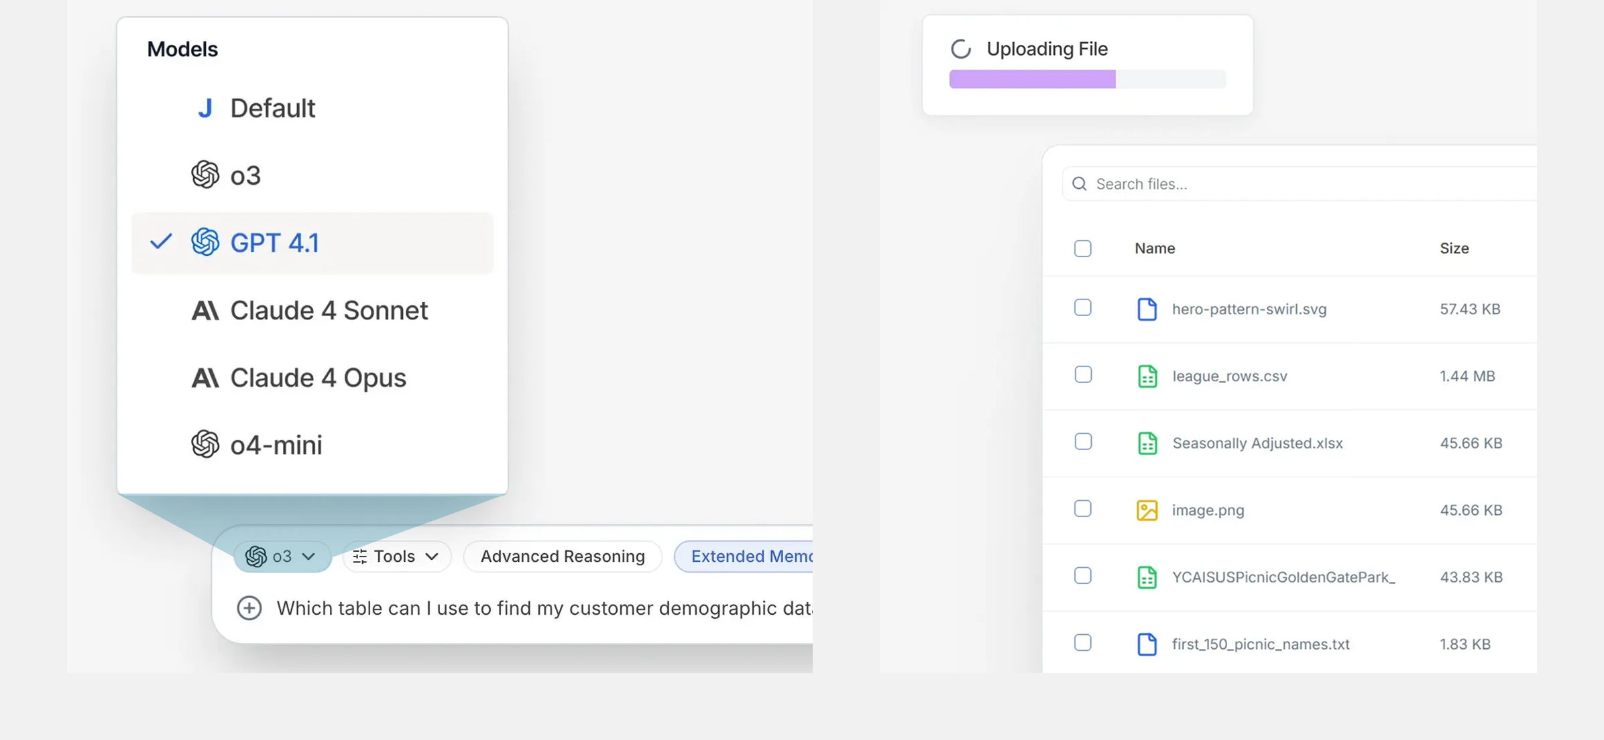1604x740 pixels.
Task: Click the spreadsheet icon of YCAISUSPicnicGoldenGatePark_
Action: click(x=1147, y=577)
